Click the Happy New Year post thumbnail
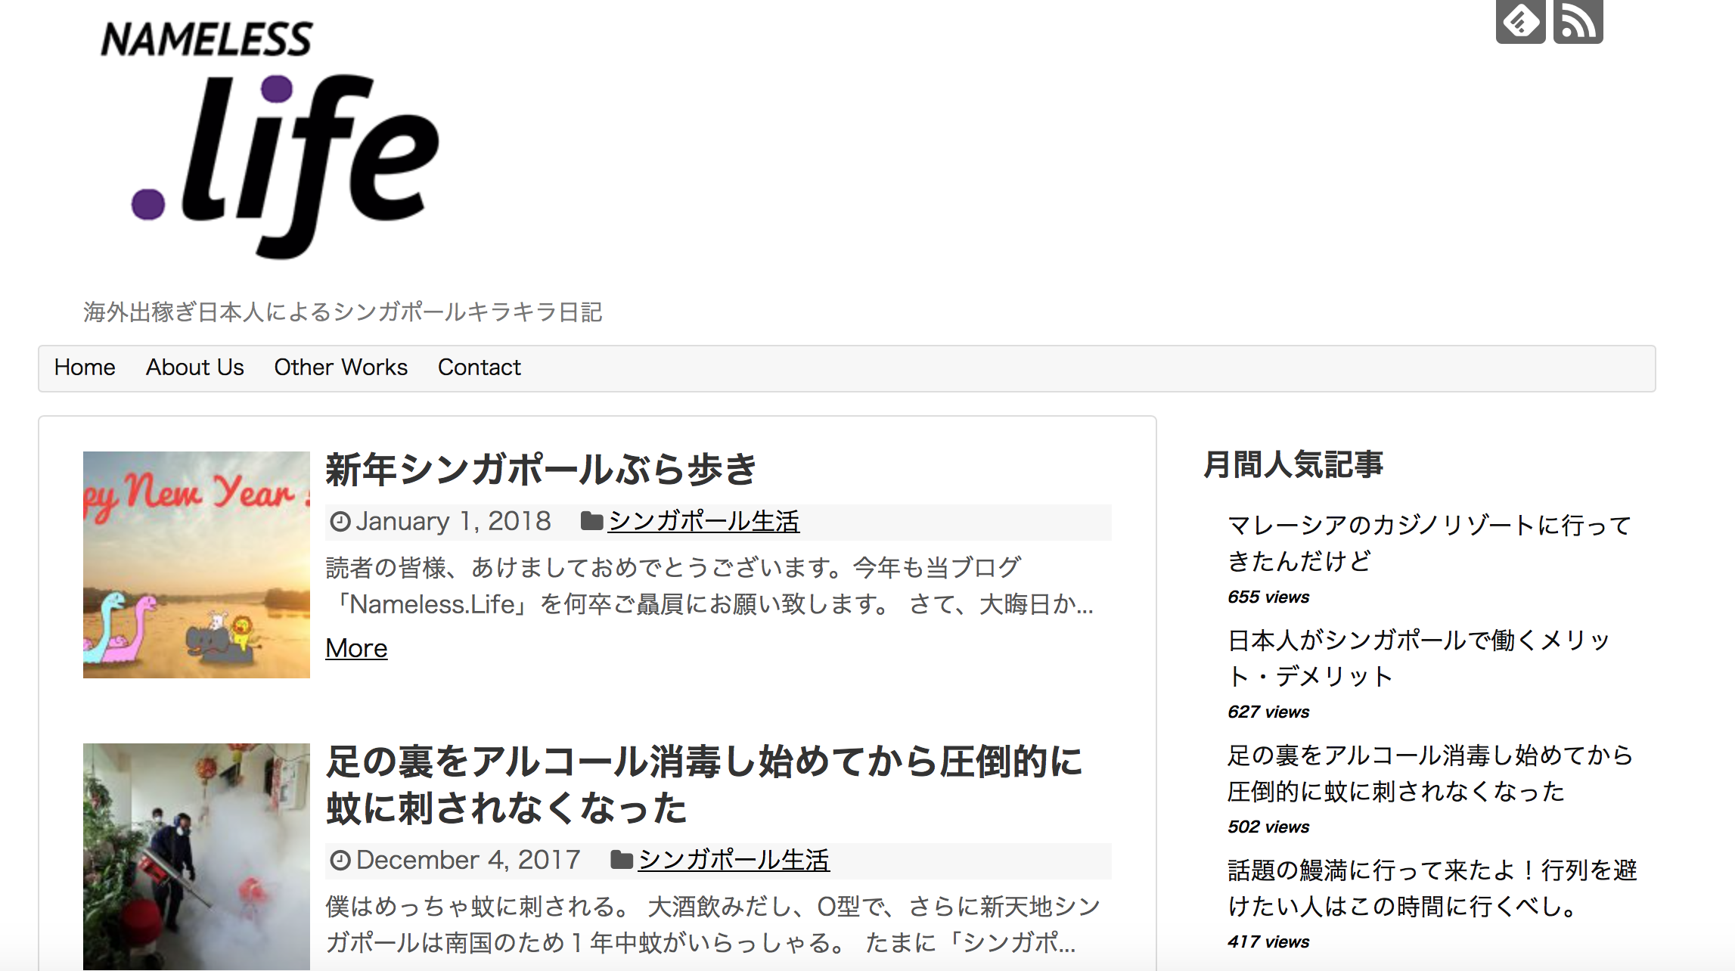The image size is (1735, 971). pos(197,565)
